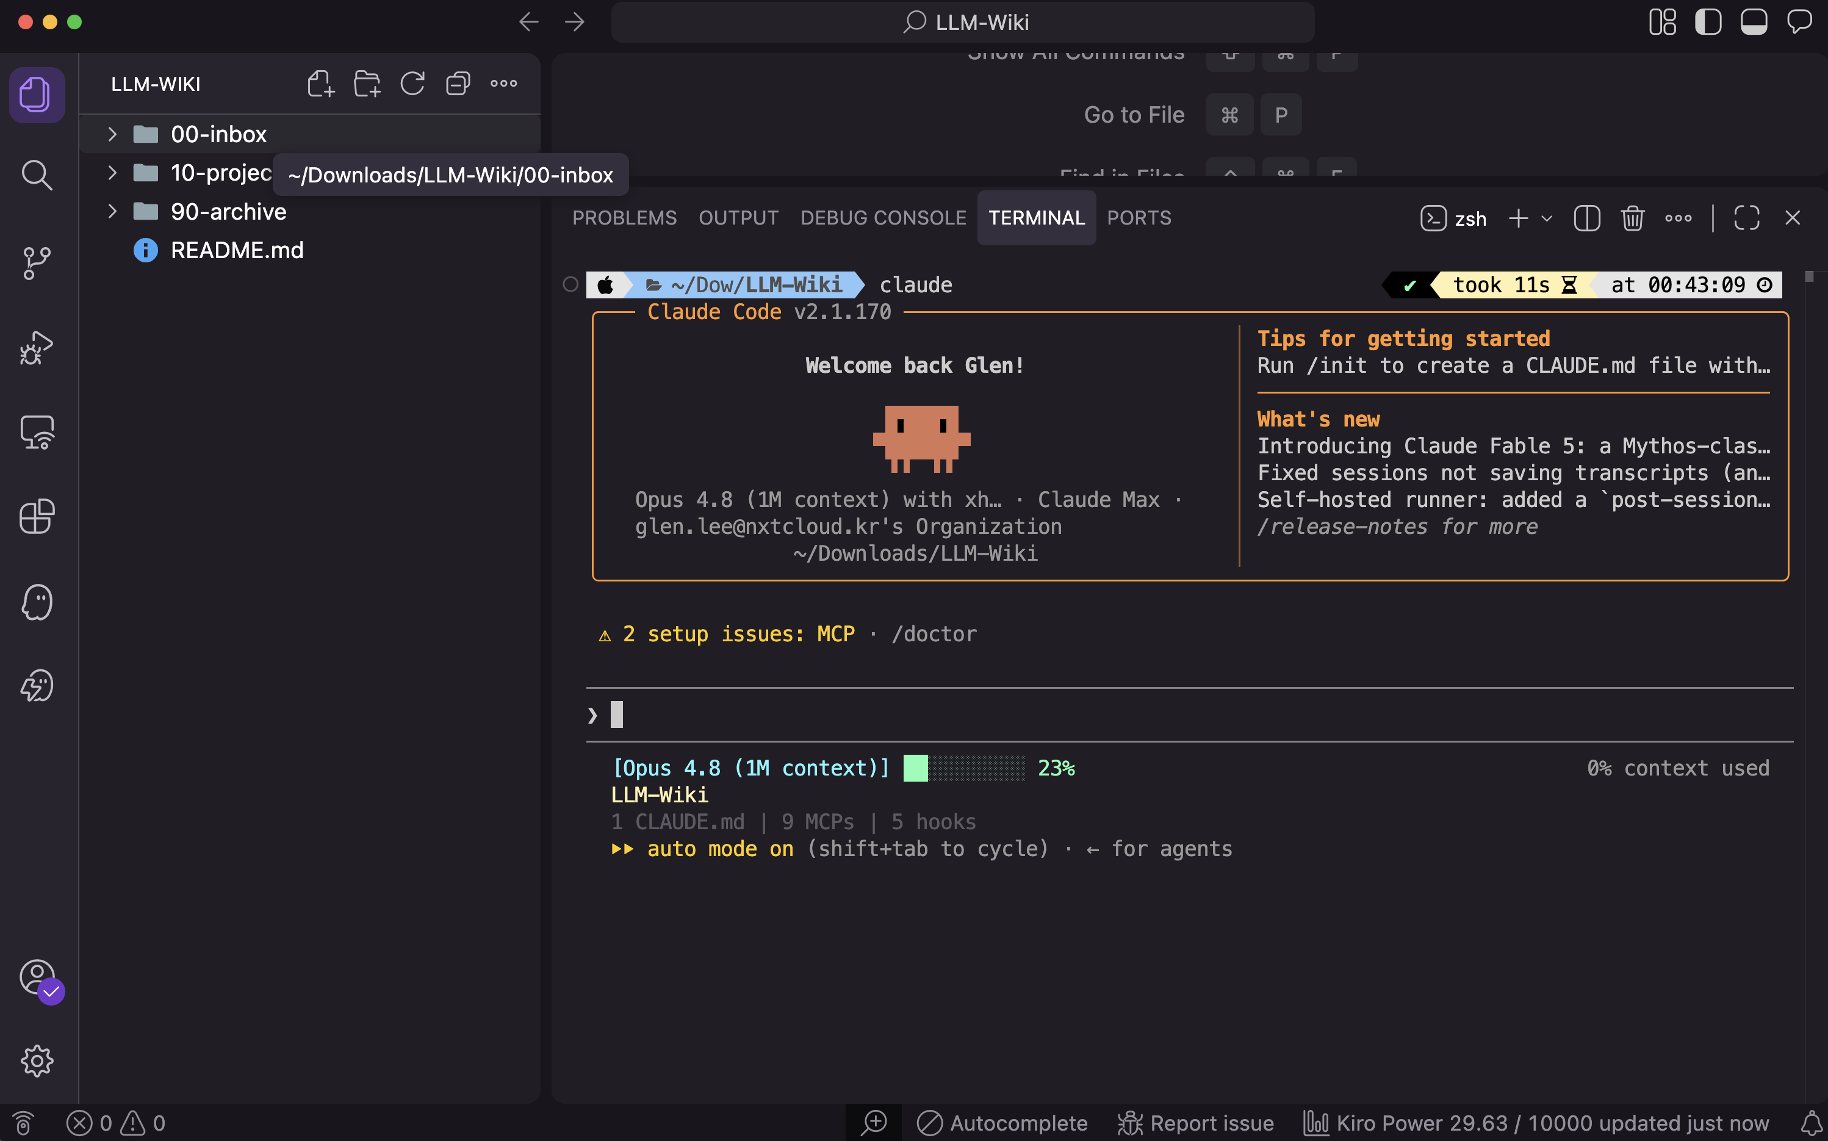Toggle Autocomplete in the status bar

(x=1002, y=1123)
